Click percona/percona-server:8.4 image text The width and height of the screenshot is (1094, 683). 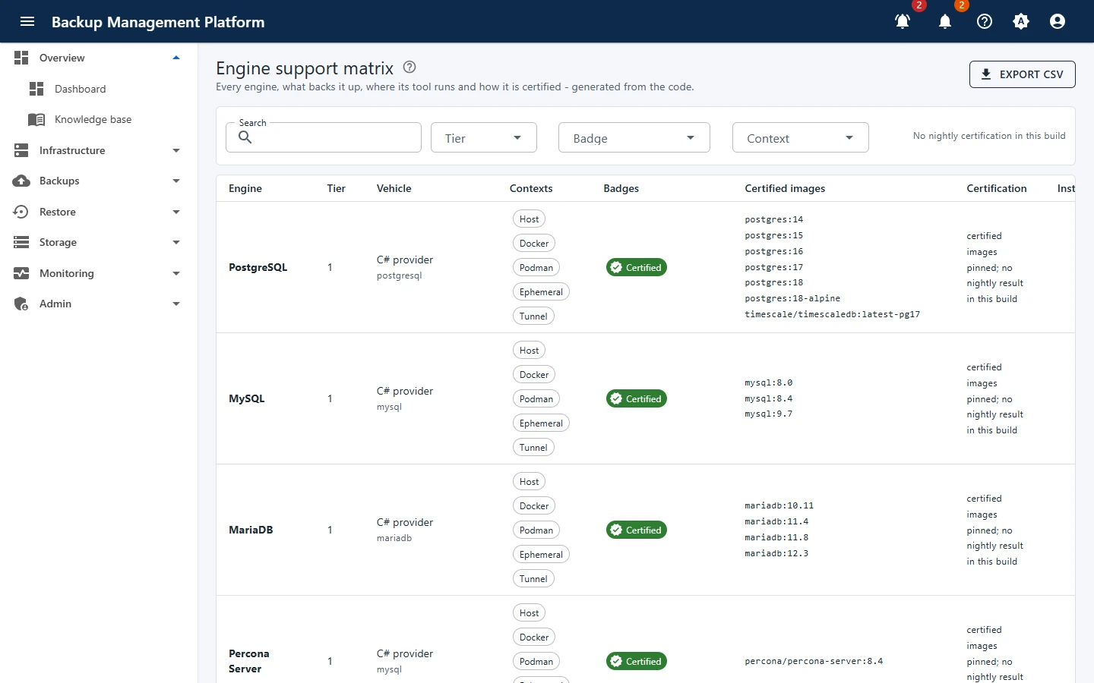[x=814, y=661]
